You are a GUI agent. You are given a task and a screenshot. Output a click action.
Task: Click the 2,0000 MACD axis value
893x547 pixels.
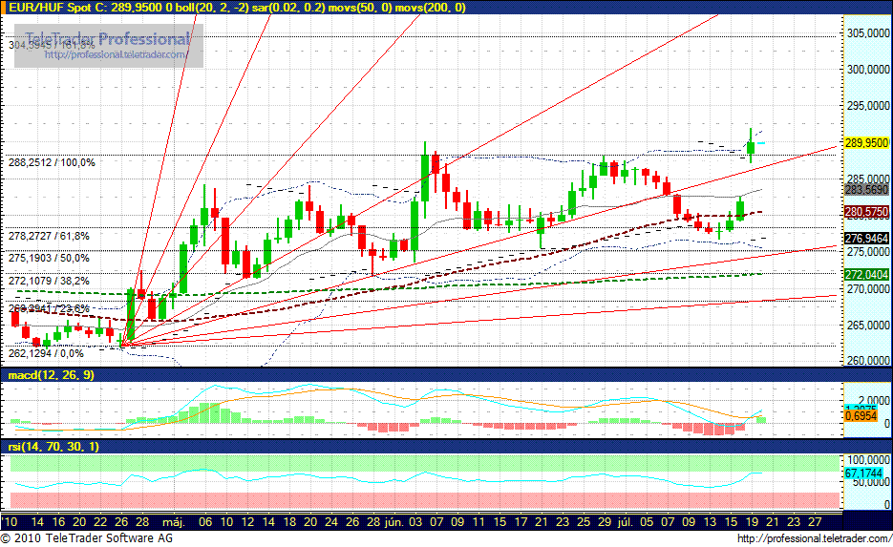click(874, 401)
